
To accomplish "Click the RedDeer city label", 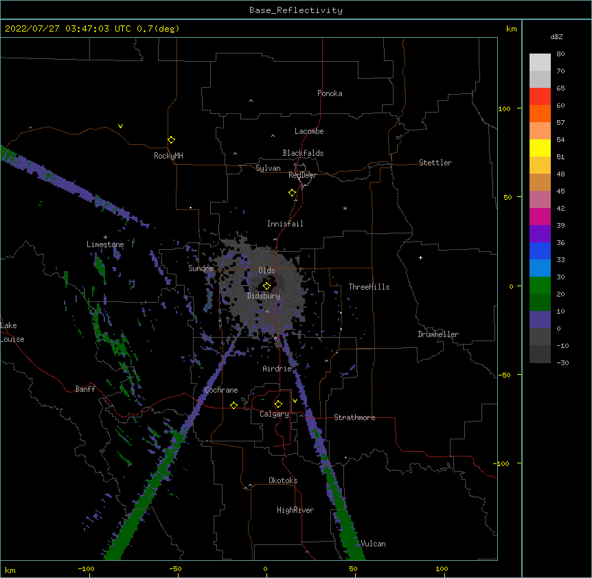I will [x=302, y=175].
